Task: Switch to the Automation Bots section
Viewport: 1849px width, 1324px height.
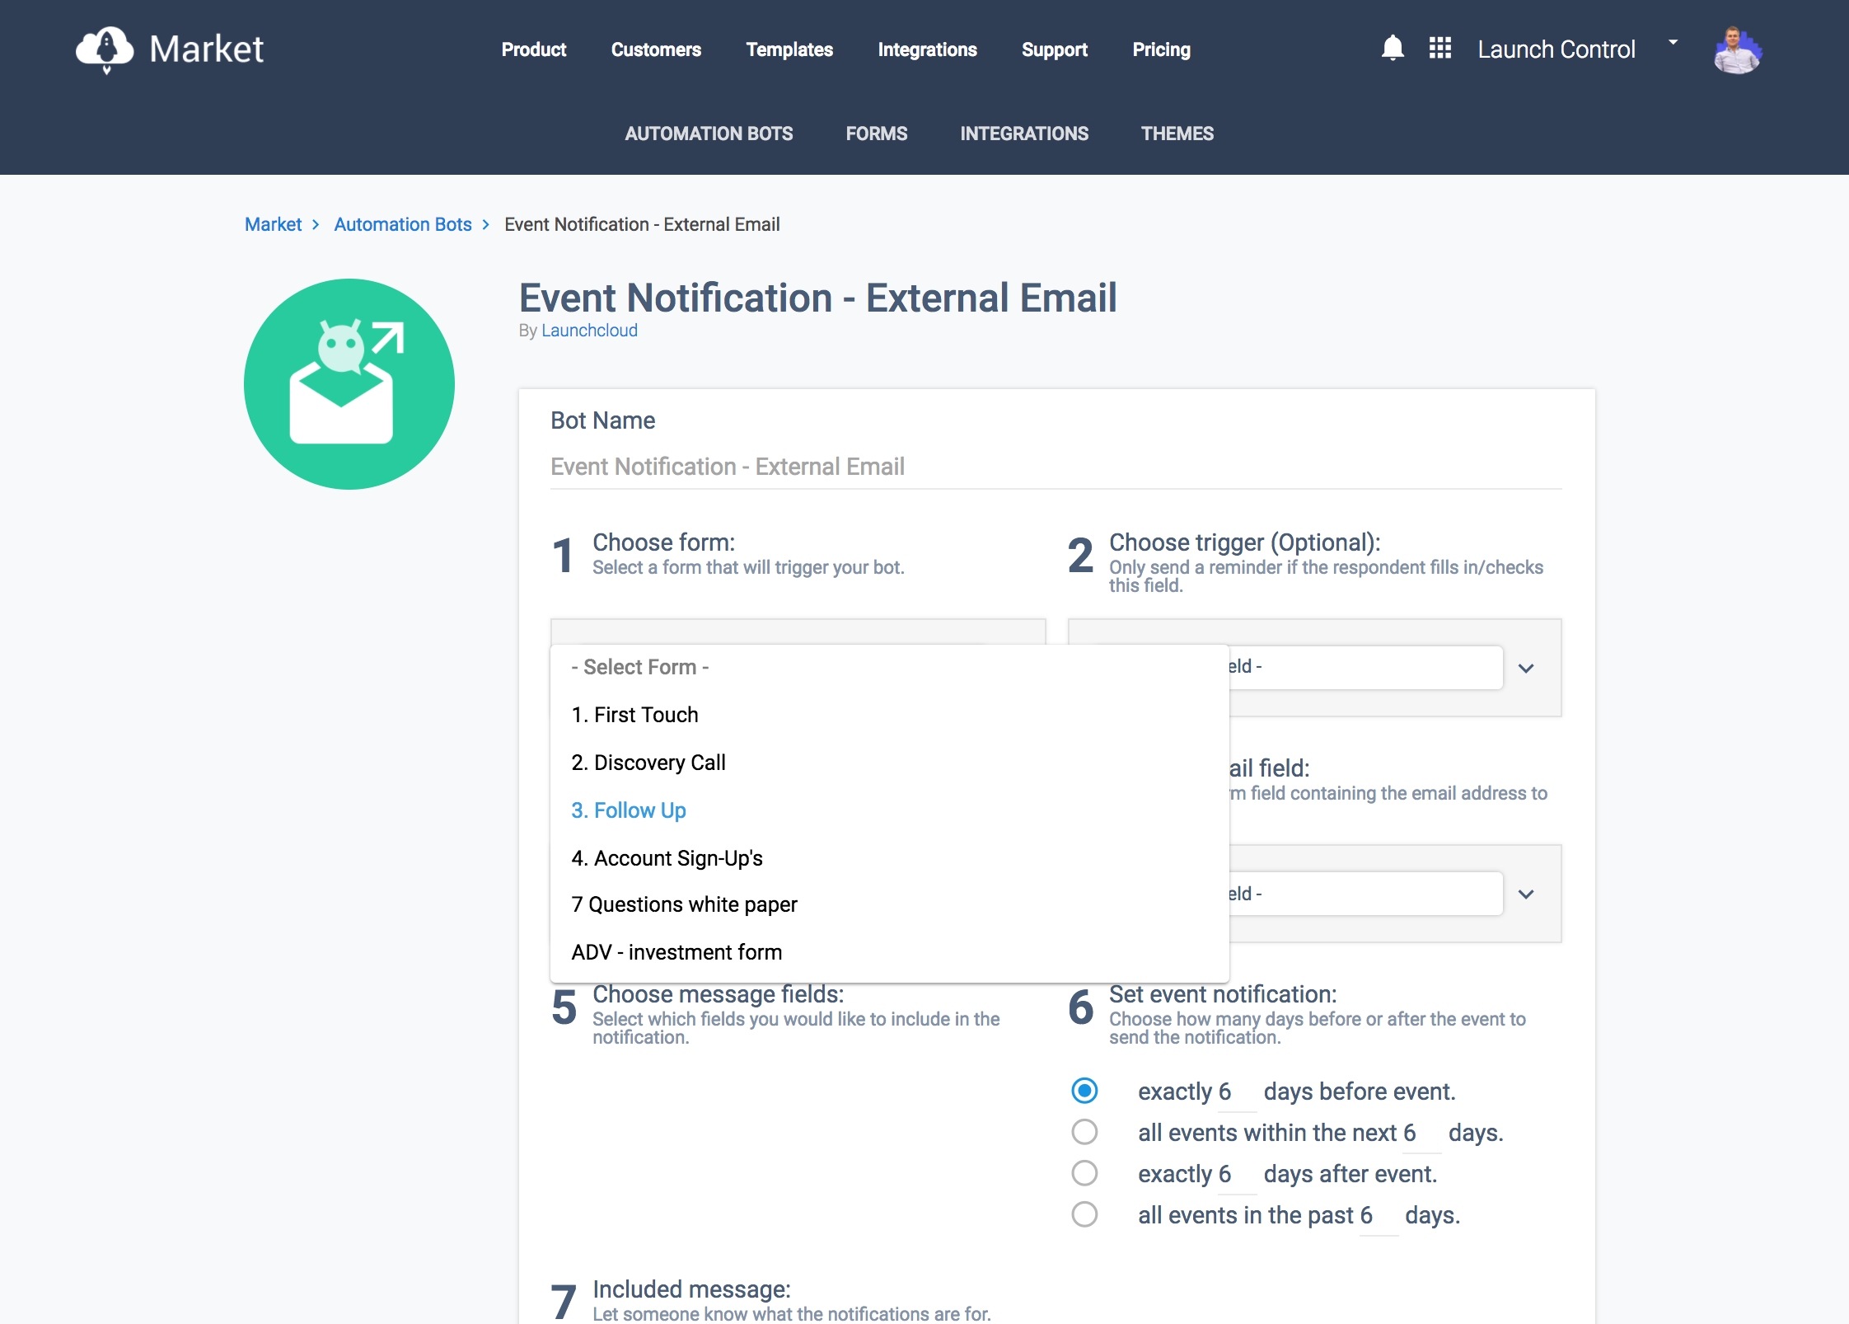Action: [x=709, y=133]
